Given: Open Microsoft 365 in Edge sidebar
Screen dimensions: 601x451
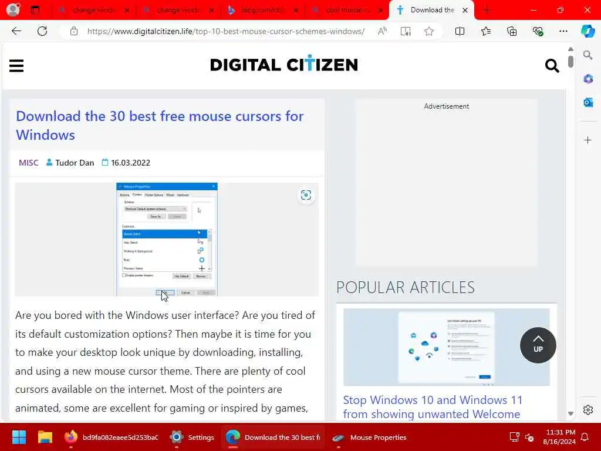Looking at the screenshot, I should (x=588, y=79).
